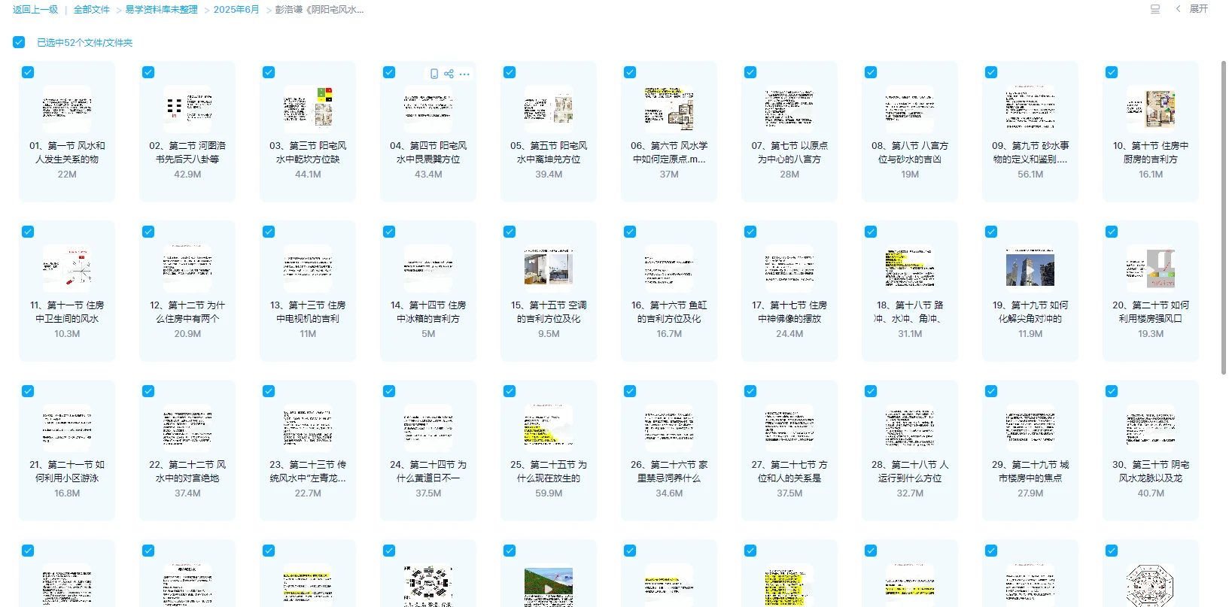Toggle the select-all checkbox beside 已选中52个文件
Viewport: 1229px width, 607px height.
[19, 42]
